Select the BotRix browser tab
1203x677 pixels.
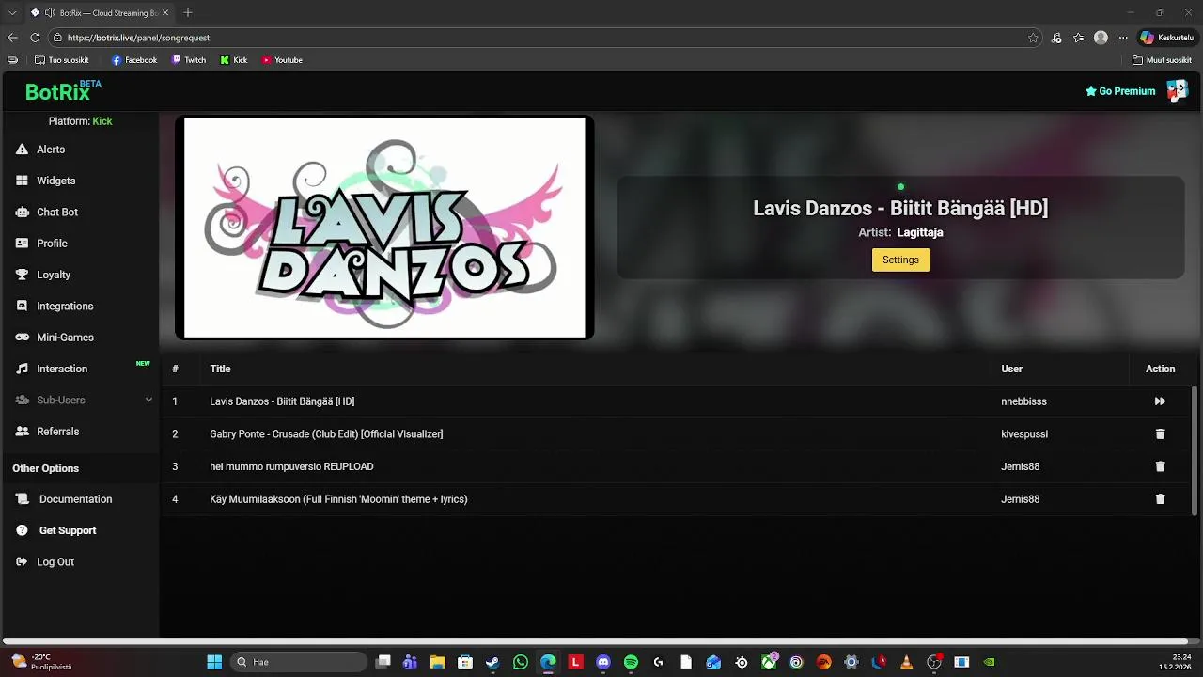101,13
